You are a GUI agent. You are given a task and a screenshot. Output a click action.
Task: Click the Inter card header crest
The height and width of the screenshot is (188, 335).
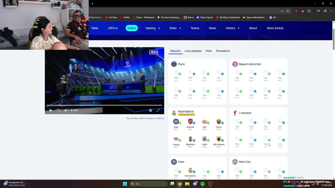(174, 162)
